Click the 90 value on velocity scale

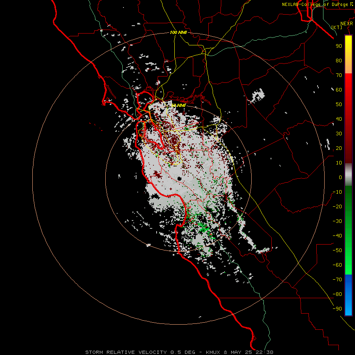tap(339, 46)
